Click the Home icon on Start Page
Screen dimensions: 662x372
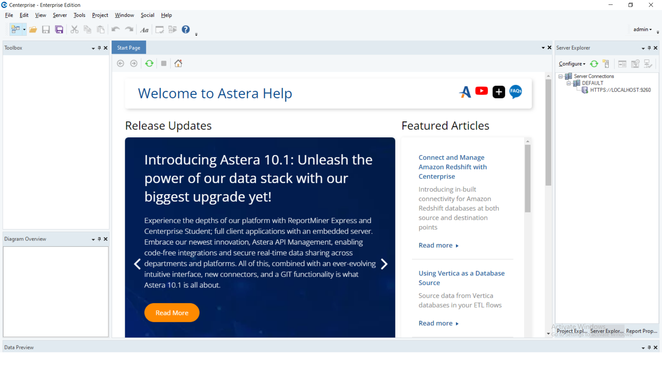[178, 63]
